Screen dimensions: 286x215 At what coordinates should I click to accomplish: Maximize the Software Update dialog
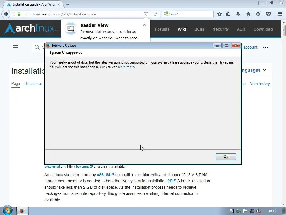coord(227,46)
